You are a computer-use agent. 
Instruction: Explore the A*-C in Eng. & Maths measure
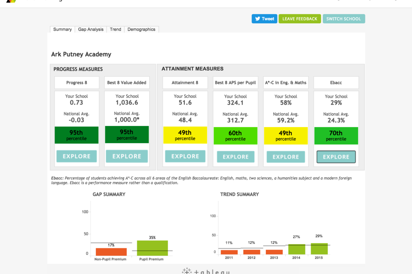pos(286,156)
